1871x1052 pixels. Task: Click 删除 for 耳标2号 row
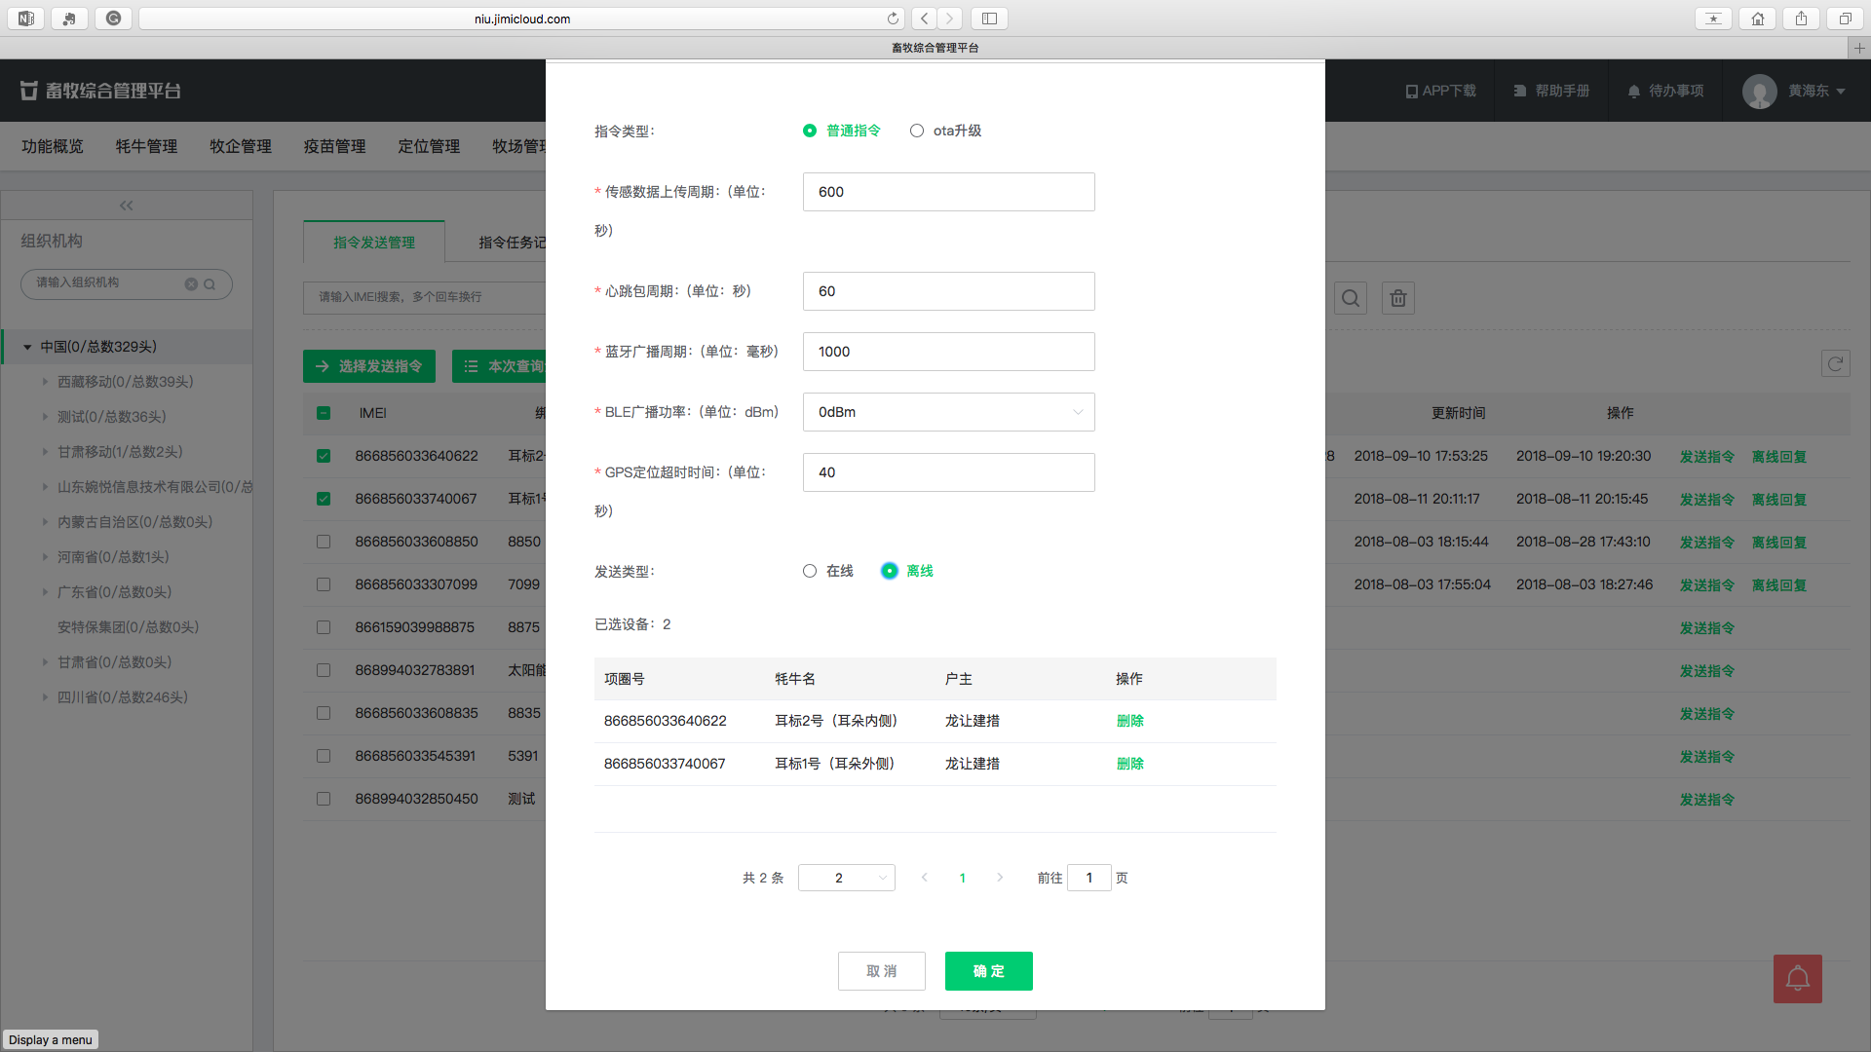click(1129, 721)
